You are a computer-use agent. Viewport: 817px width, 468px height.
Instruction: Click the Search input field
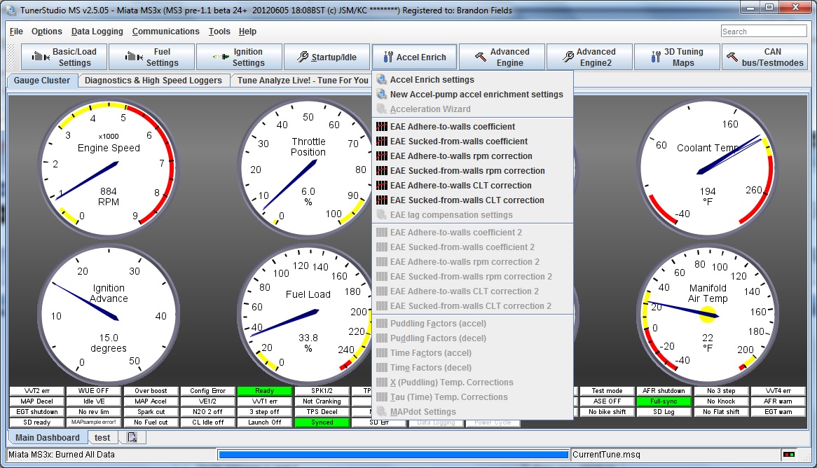[764, 32]
